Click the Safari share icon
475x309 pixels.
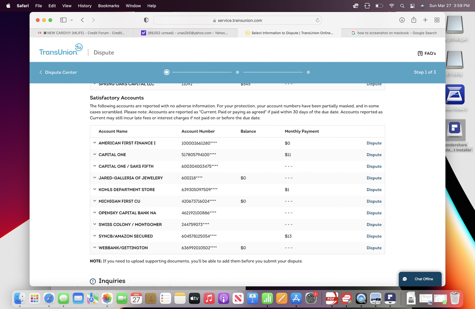point(414,20)
